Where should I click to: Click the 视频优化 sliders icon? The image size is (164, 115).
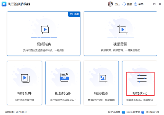click(142, 78)
